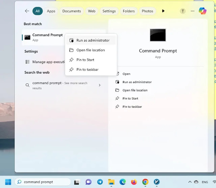Viewport: 216px width, 188px height.
Task: Open Manage app execution aliases setting
Action: pos(44,62)
